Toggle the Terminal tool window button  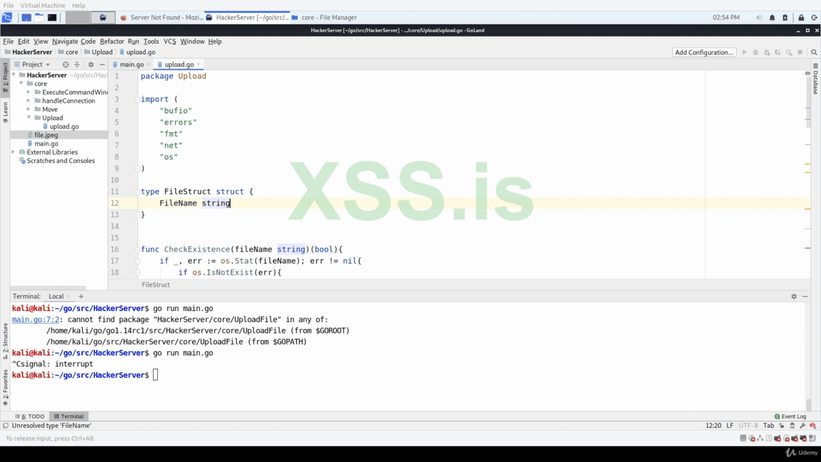pos(69,416)
